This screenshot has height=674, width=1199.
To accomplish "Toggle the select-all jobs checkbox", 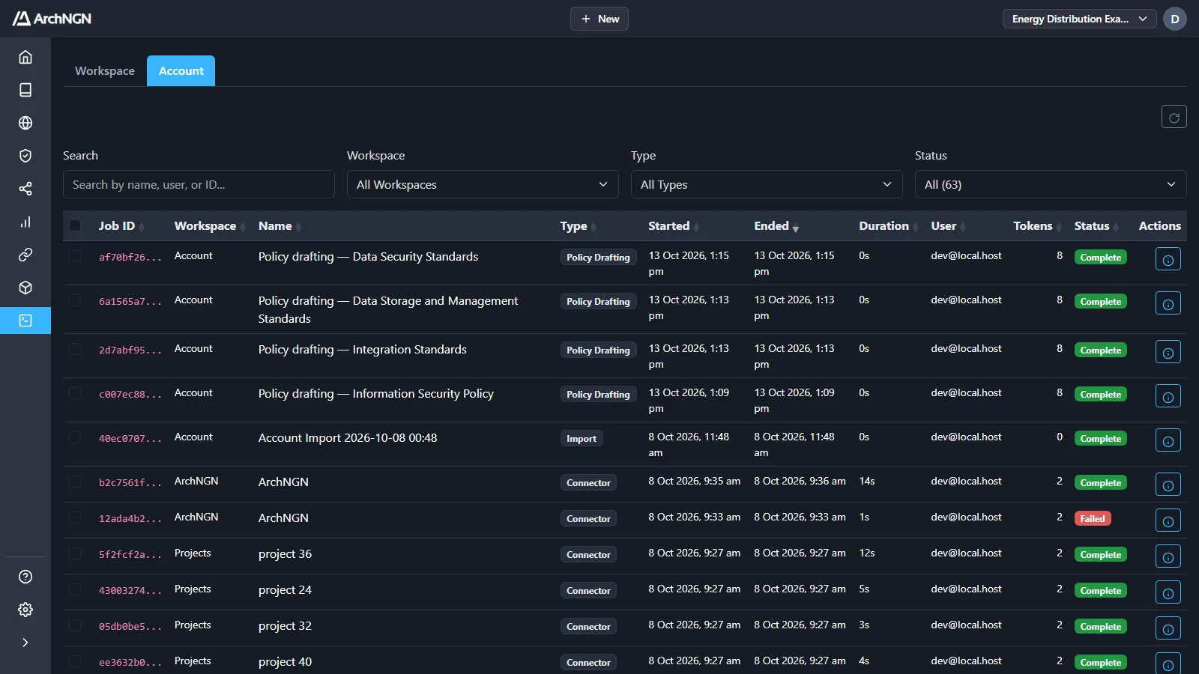I will tap(75, 225).
